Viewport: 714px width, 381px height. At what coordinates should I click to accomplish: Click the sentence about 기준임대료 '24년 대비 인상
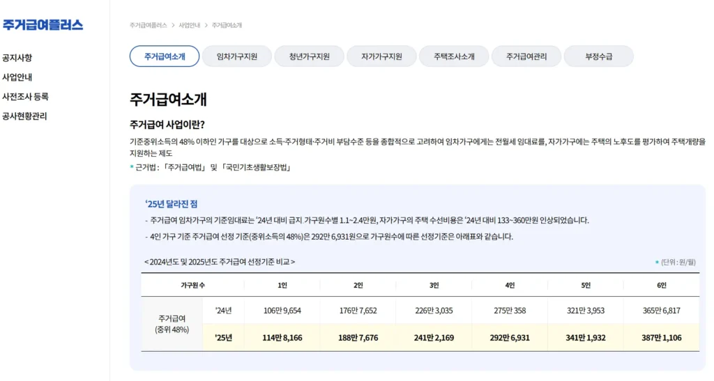tap(367, 221)
